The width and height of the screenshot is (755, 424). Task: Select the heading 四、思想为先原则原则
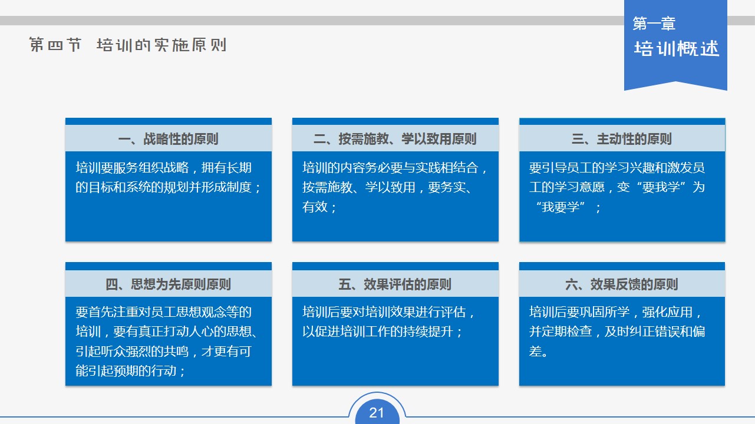pyautogui.click(x=169, y=284)
